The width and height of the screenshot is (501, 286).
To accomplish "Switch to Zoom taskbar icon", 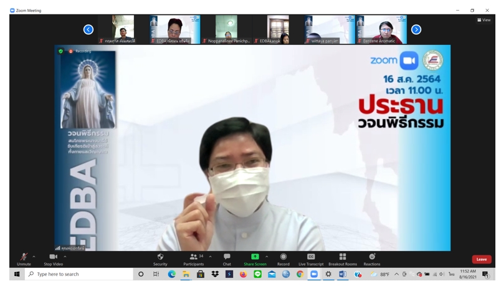I will pyautogui.click(x=314, y=274).
